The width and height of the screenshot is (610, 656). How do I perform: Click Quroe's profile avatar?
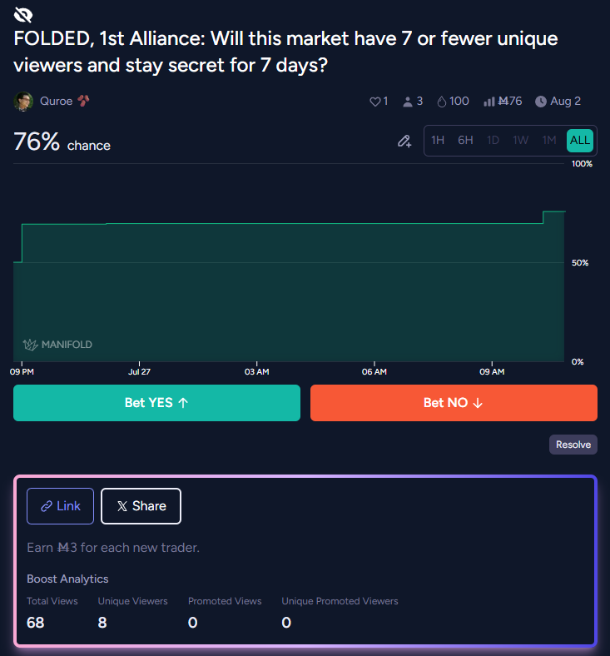coord(23,102)
